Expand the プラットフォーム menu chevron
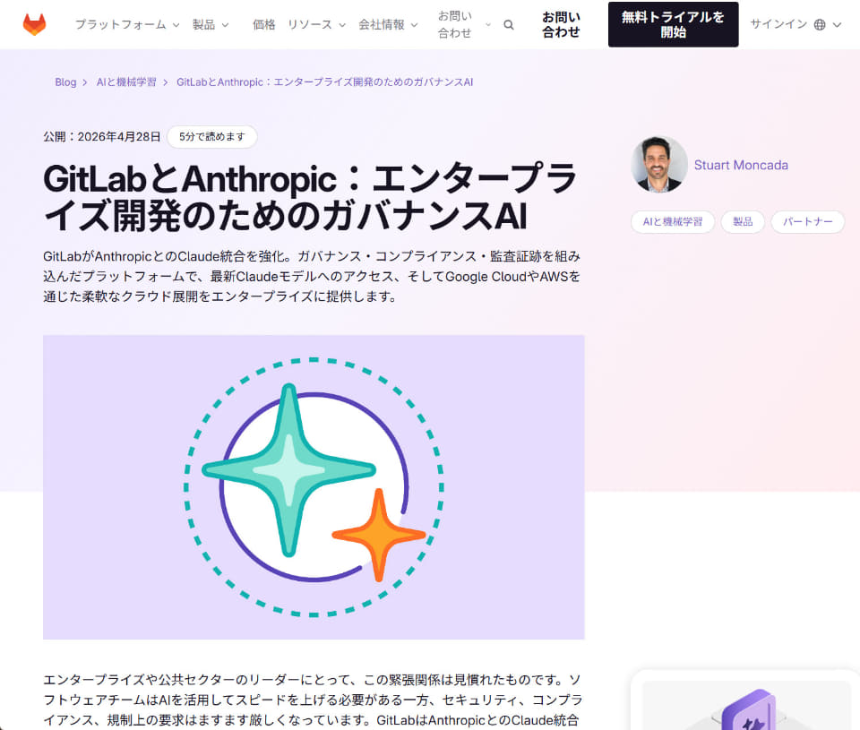The image size is (860, 730). coord(176,25)
